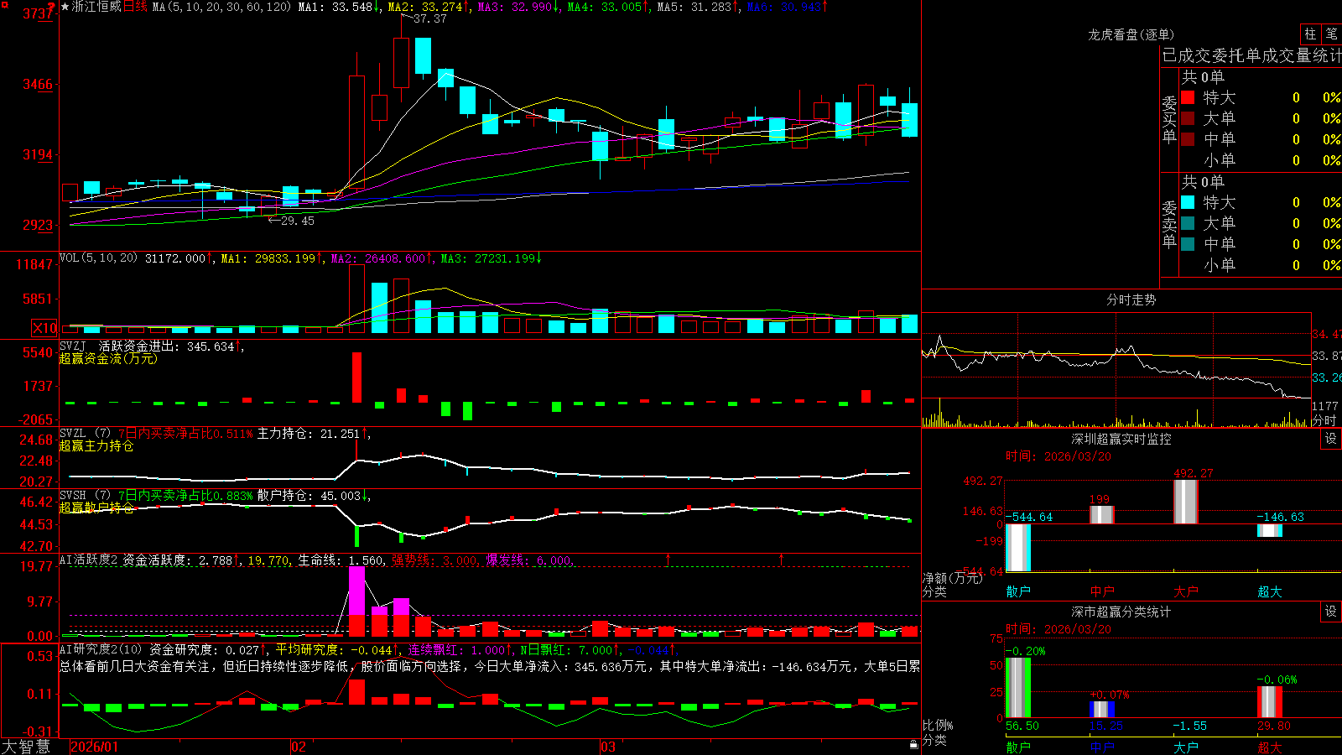Click the 强势线: 3.000 label
The image size is (1342, 755).
point(434,560)
